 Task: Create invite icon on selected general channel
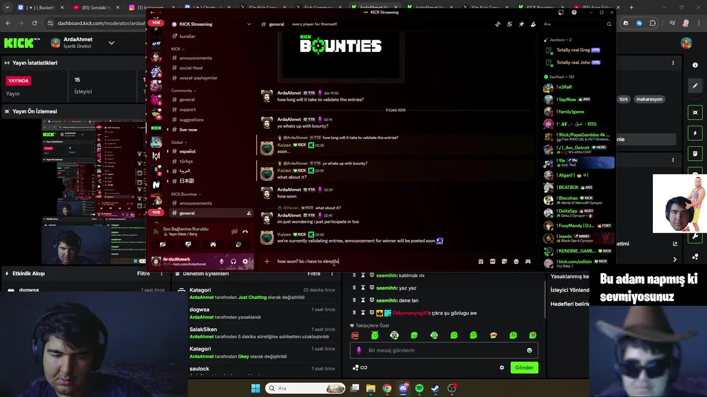click(249, 213)
